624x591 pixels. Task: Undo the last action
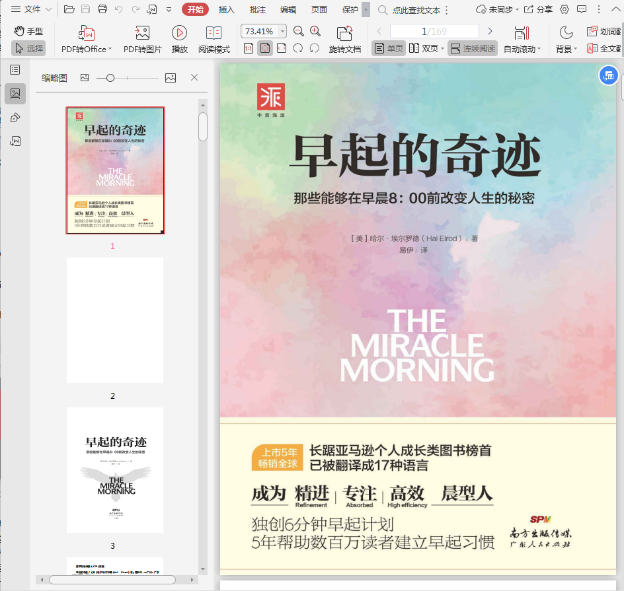point(118,9)
